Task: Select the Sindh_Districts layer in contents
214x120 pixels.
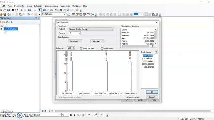Action: click(x=11, y=29)
